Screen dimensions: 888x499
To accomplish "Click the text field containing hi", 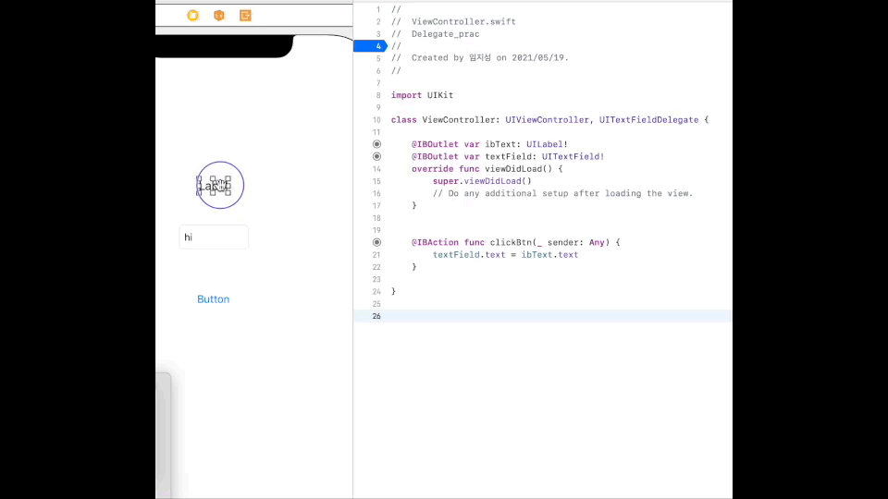I will click(214, 237).
